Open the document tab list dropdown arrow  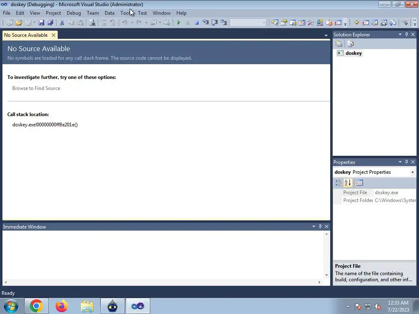pos(326,35)
